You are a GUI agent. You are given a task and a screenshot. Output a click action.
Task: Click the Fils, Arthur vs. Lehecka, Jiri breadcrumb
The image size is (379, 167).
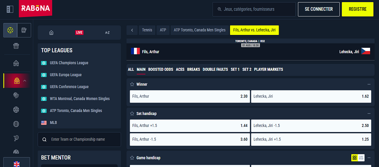[x=254, y=30]
